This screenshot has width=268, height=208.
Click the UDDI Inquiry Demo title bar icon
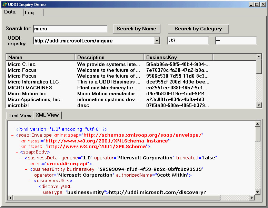(x=4, y=4)
